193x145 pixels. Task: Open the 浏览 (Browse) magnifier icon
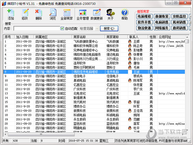coord(52,15)
